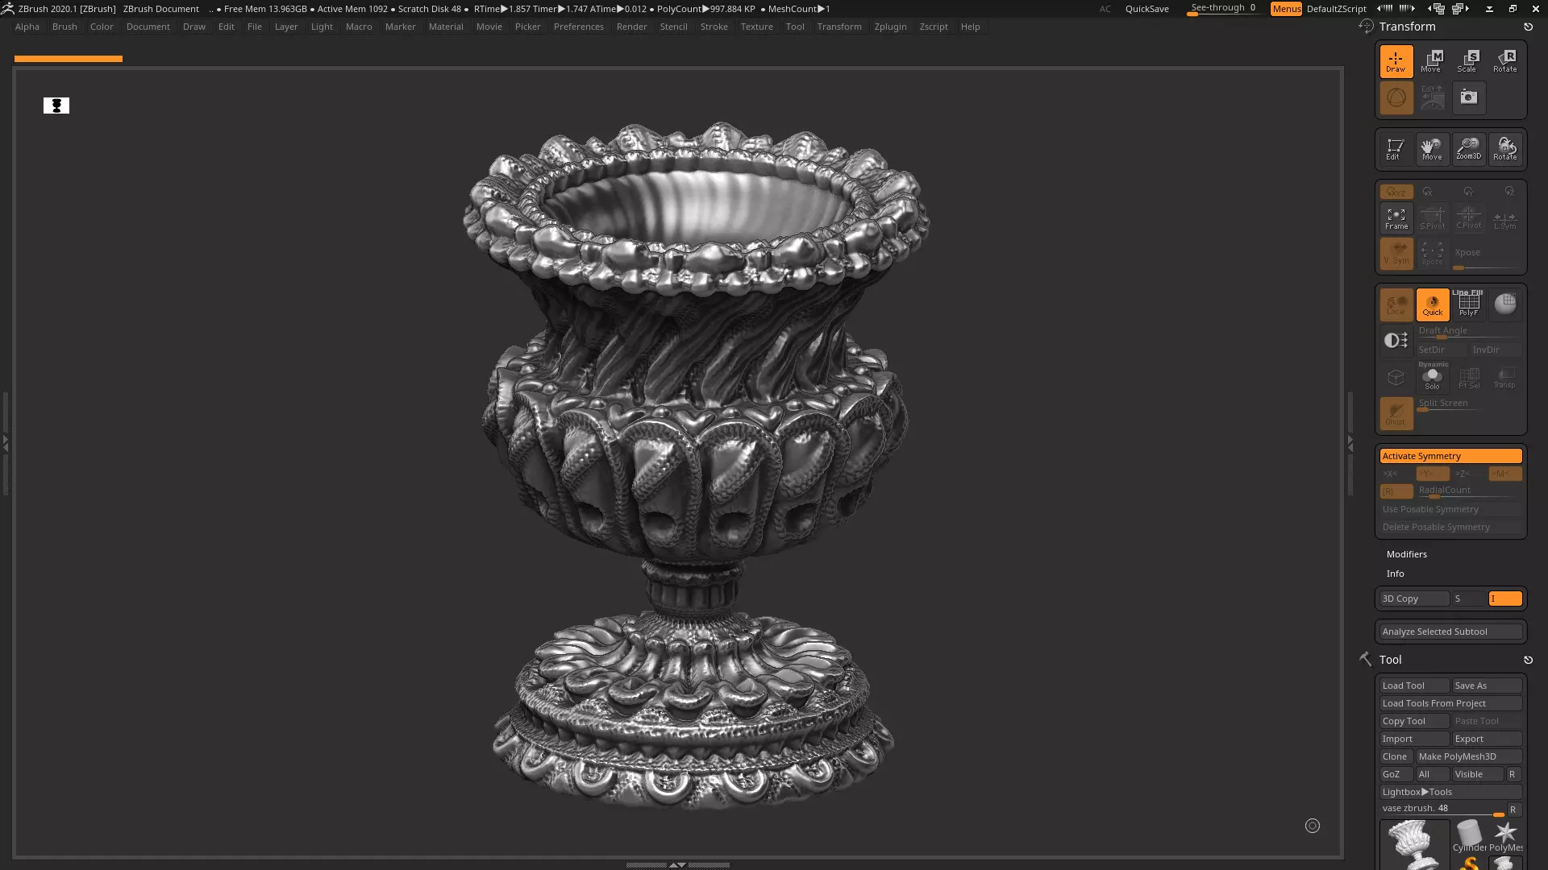The image size is (1548, 870).
Task: Click the Transform palette dock icon
Action: 1366,27
